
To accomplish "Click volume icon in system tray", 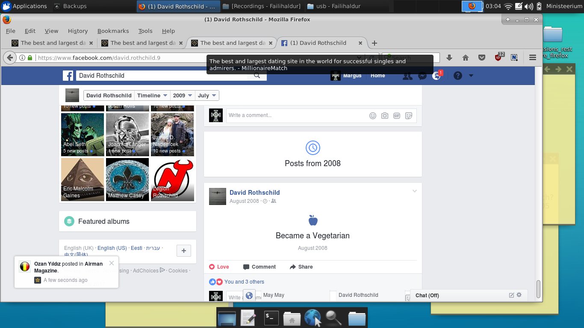I will [529, 6].
